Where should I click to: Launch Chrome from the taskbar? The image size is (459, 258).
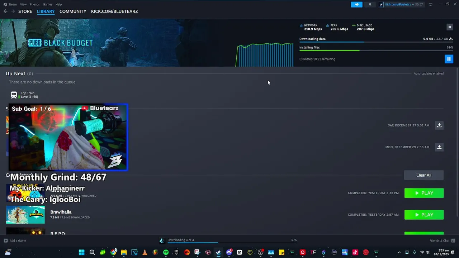[x=113, y=252]
